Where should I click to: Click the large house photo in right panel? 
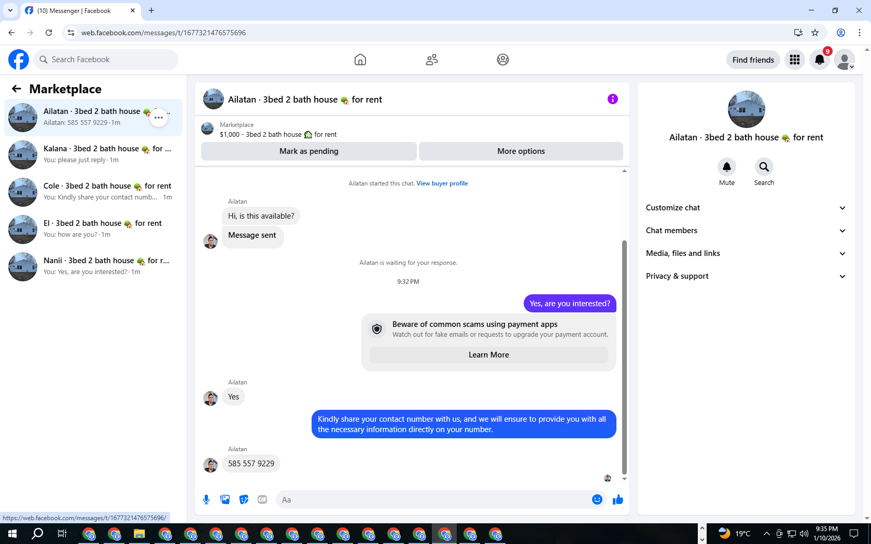[x=747, y=109]
